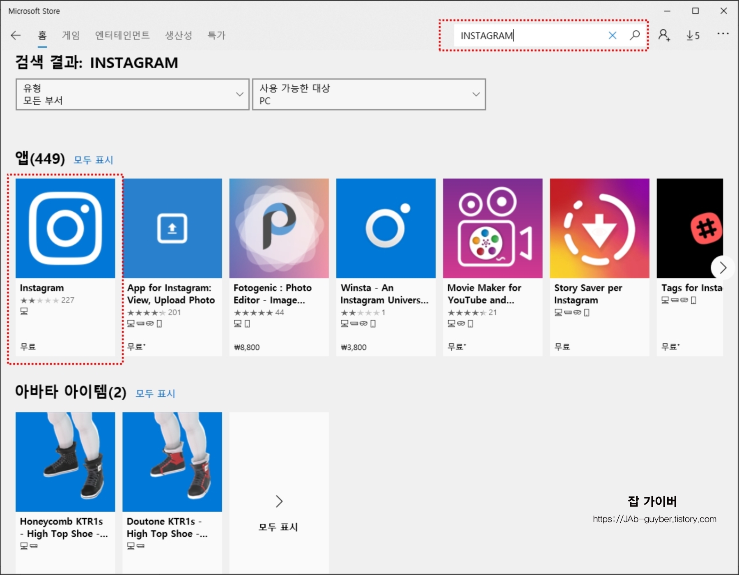Open the user account sign-in icon

click(664, 35)
